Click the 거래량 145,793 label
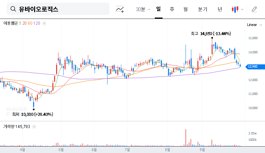Viewport: 265px width, 153px height. coord(17,126)
